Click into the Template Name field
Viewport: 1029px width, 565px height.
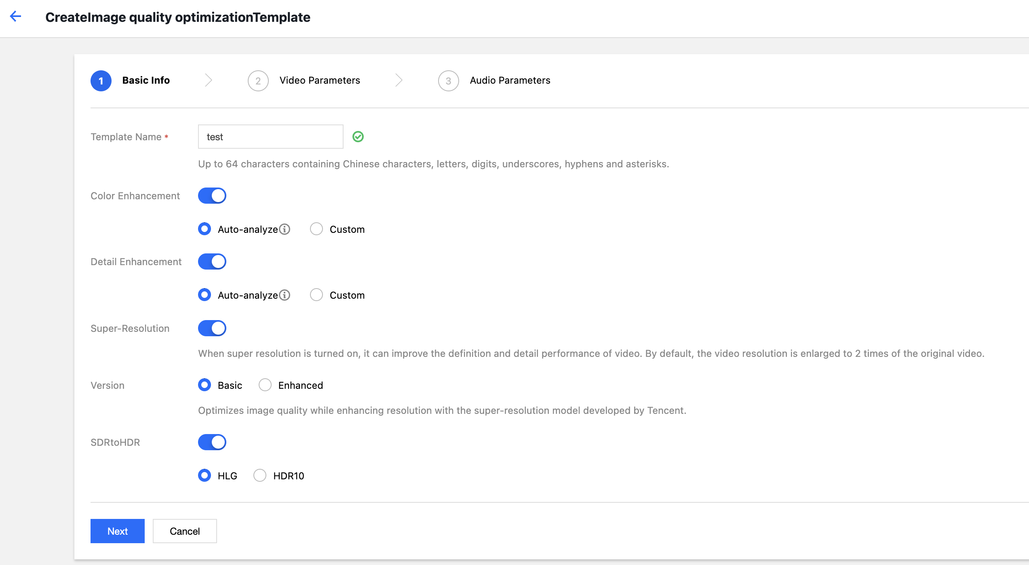coord(270,137)
